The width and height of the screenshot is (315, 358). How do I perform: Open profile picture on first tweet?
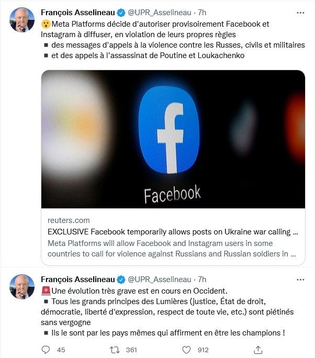22,20
